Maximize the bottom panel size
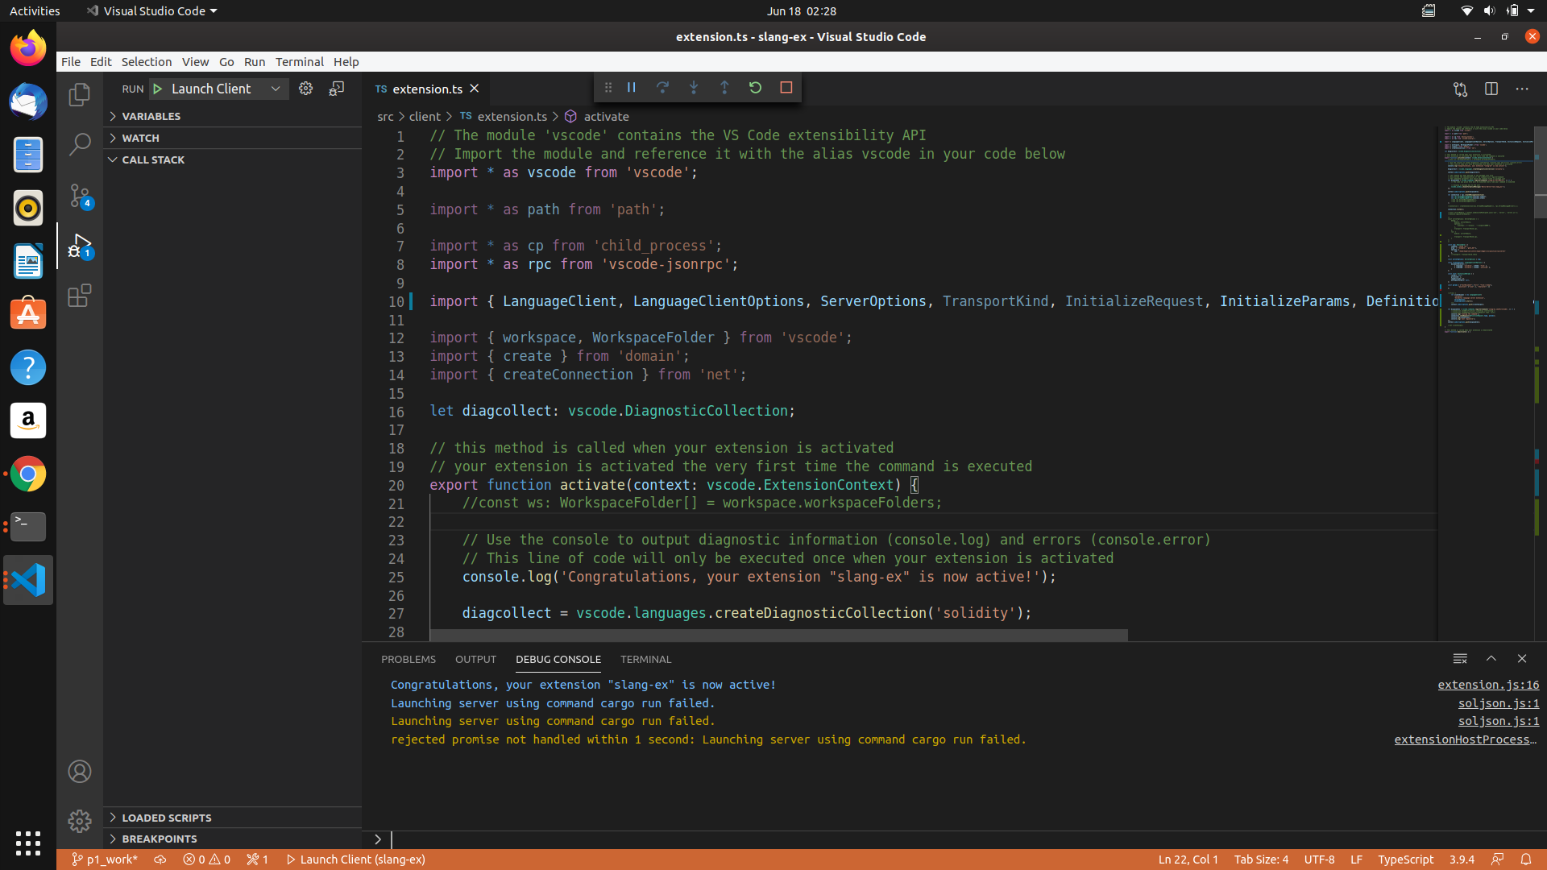 pos(1491,659)
